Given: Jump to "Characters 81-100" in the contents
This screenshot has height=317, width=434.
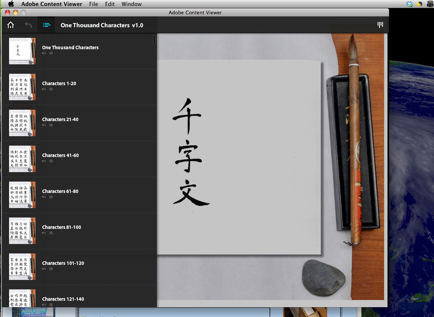Looking at the screenshot, I should (x=62, y=227).
